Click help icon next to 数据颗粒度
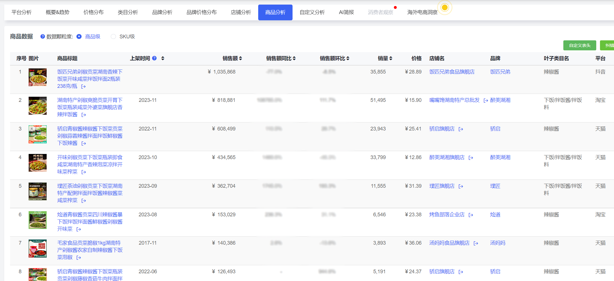This screenshot has width=614, height=281. pos(43,36)
